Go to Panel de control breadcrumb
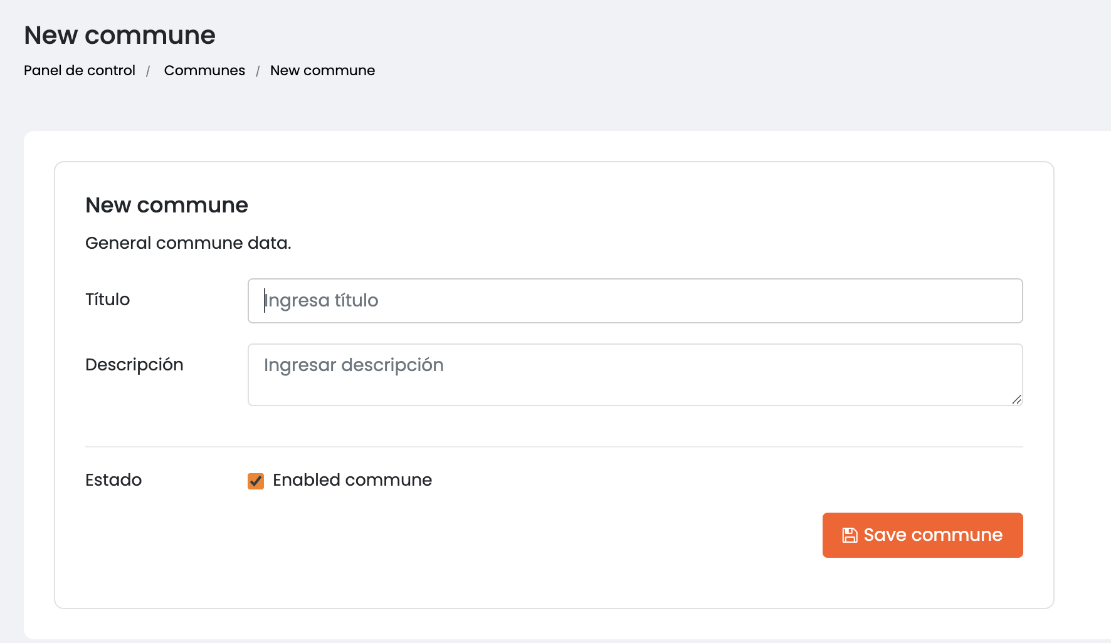Image resolution: width=1111 pixels, height=643 pixels. [80, 70]
